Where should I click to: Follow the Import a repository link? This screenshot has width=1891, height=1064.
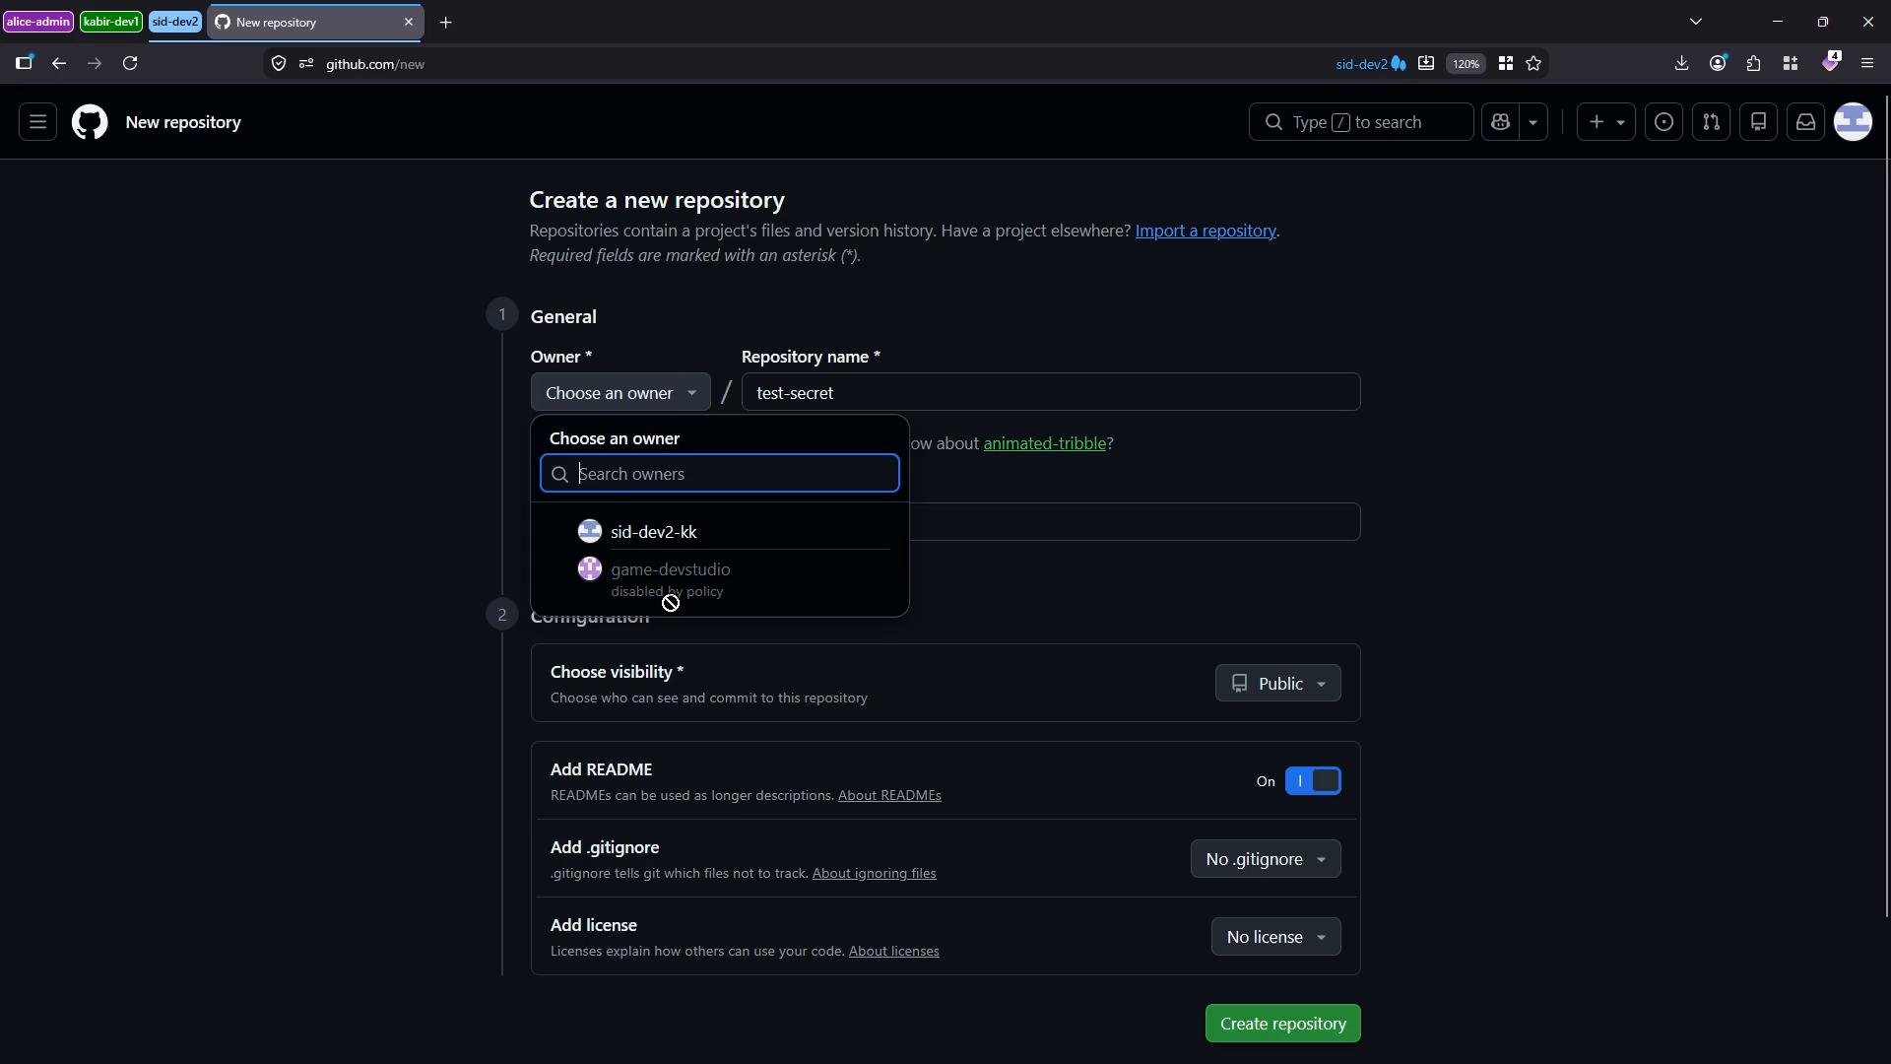[1206, 231]
